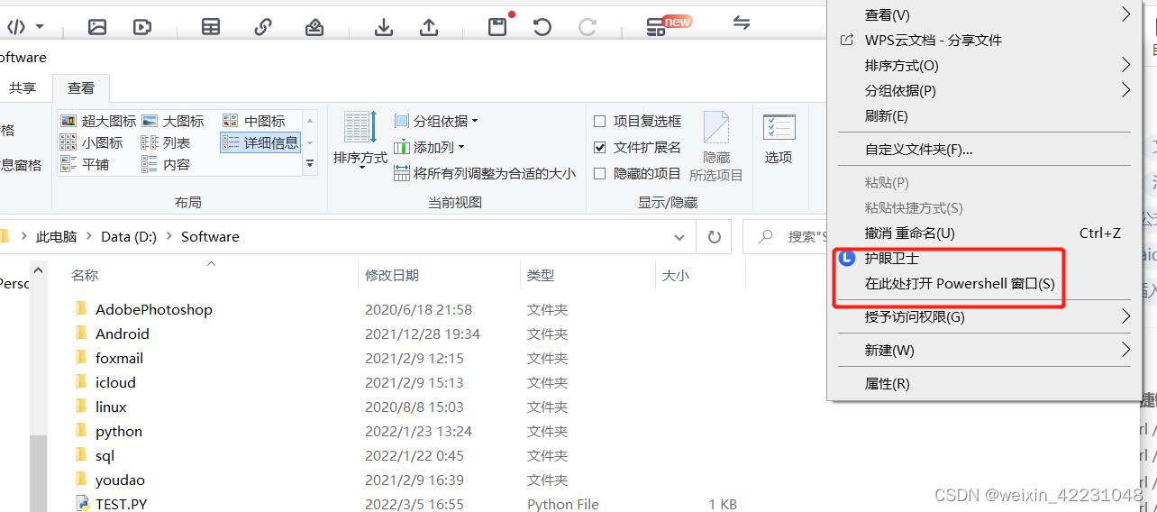Screen dimensions: 1157x512
Task: Insert a hyperlink via the chain icon
Action: (263, 27)
